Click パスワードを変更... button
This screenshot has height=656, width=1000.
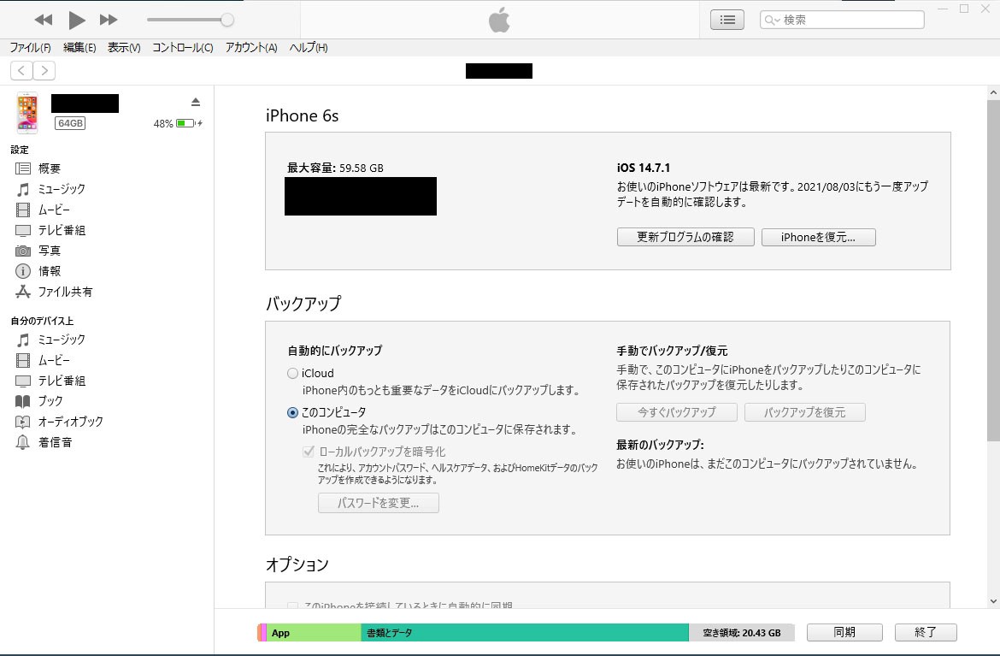tap(378, 503)
